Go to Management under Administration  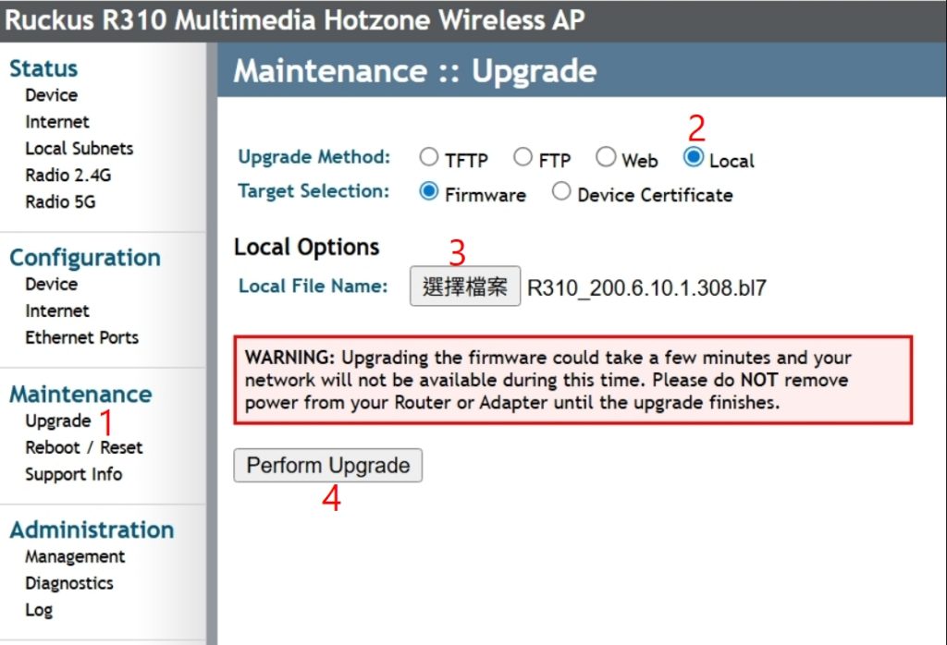point(74,557)
